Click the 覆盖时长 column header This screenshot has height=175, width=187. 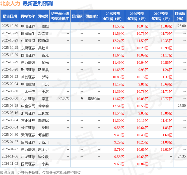coord(92,16)
